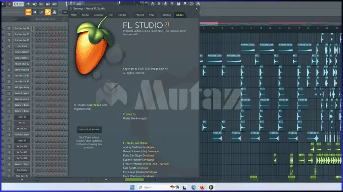Image resolution: width=343 pixels, height=192 pixels.
Task: Click Layer #3 mixer track number box
Action: (x=9, y=141)
